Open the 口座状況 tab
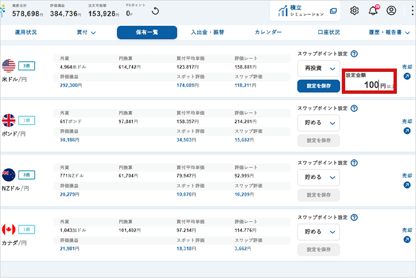The width and height of the screenshot is (416, 278). [x=329, y=33]
